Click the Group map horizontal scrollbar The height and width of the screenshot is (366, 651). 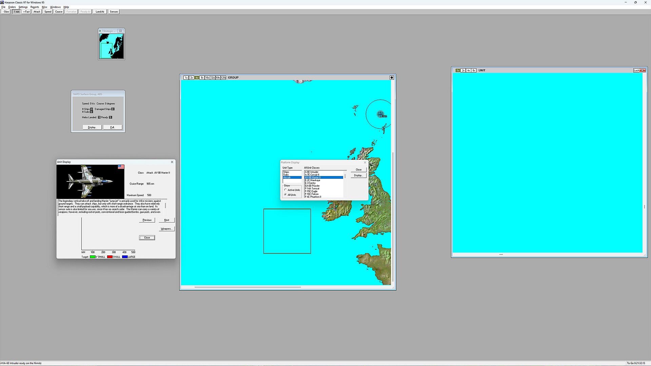(287, 287)
